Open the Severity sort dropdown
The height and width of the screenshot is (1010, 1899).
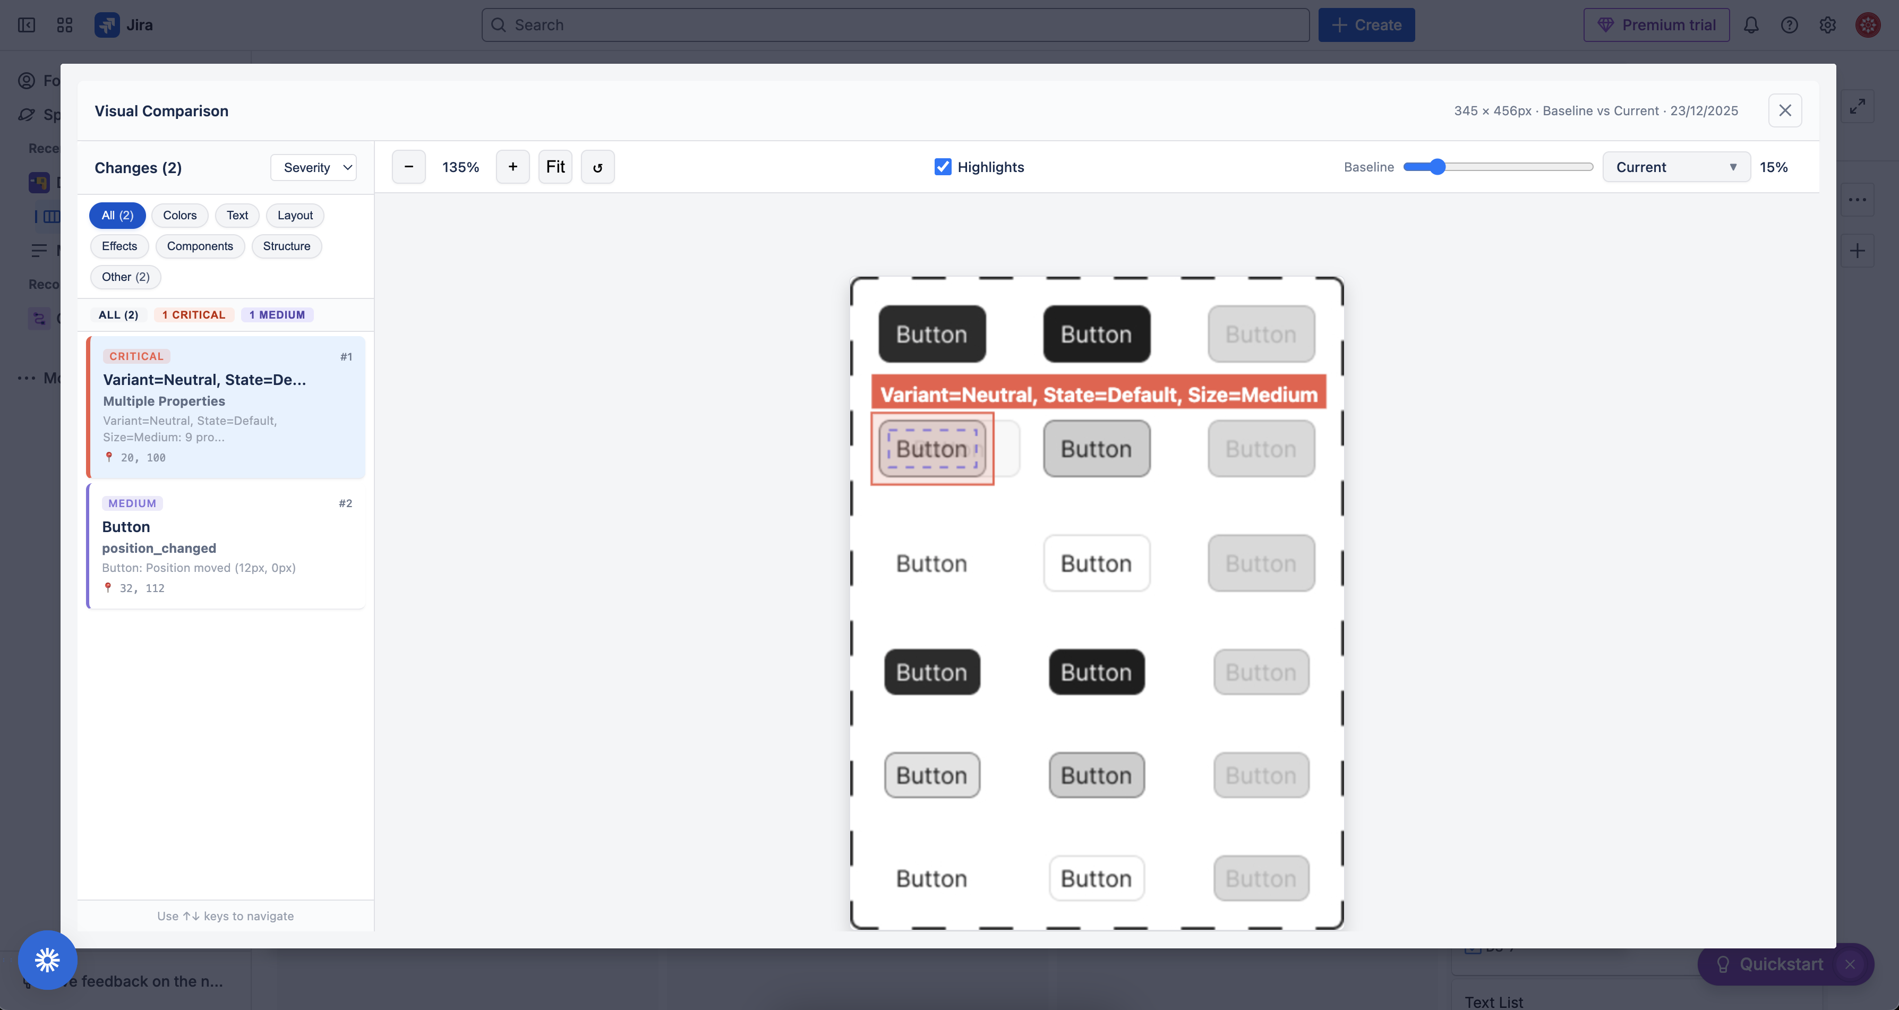[313, 167]
